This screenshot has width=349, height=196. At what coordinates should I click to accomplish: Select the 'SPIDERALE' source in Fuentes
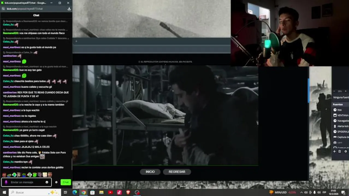point(341,132)
